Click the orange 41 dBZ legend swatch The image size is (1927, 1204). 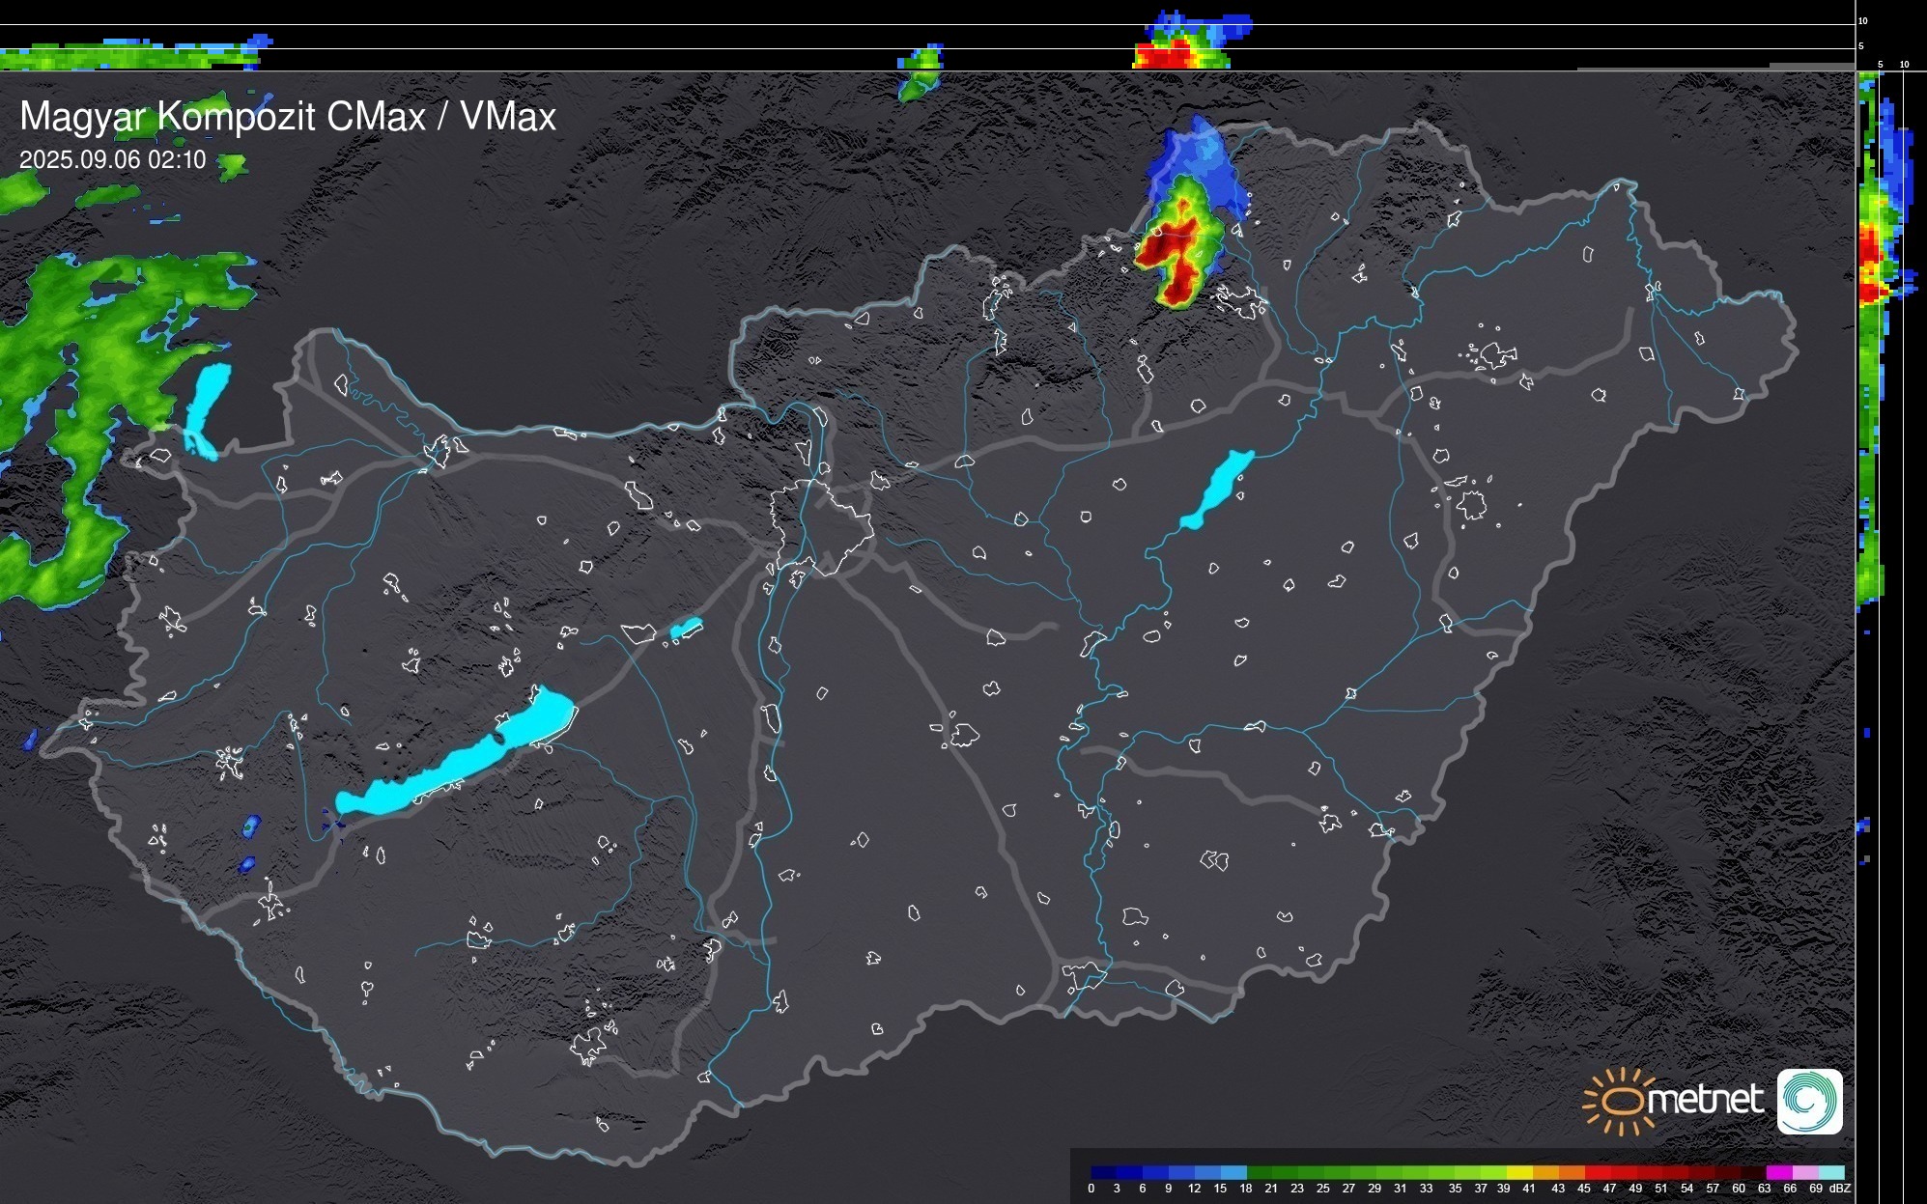tap(1545, 1172)
